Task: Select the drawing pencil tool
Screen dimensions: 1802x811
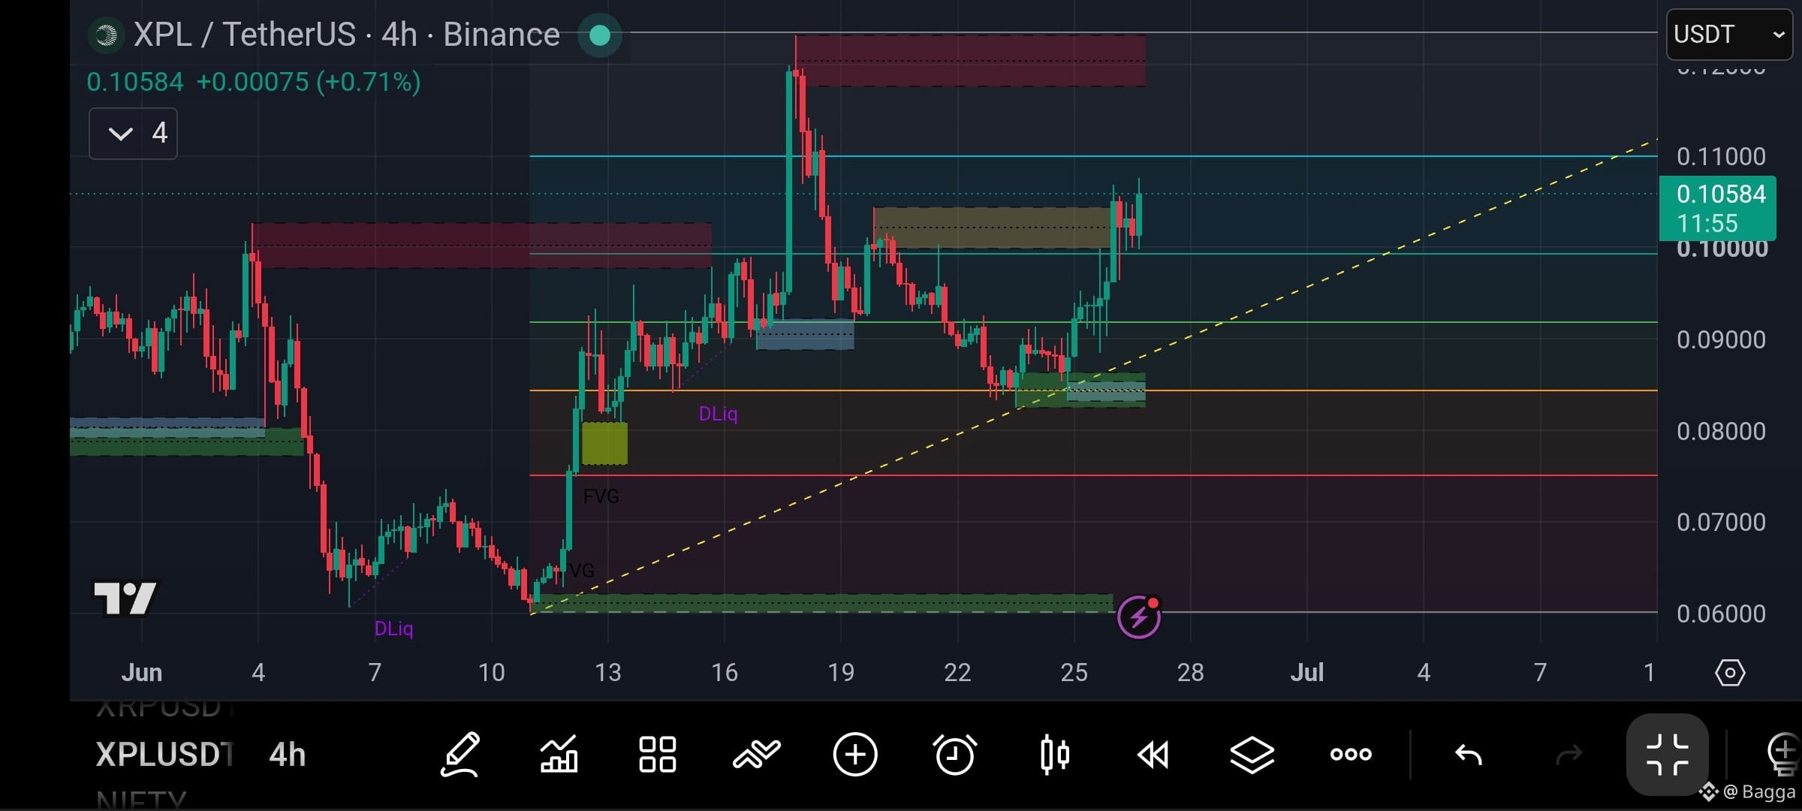Action: (460, 754)
